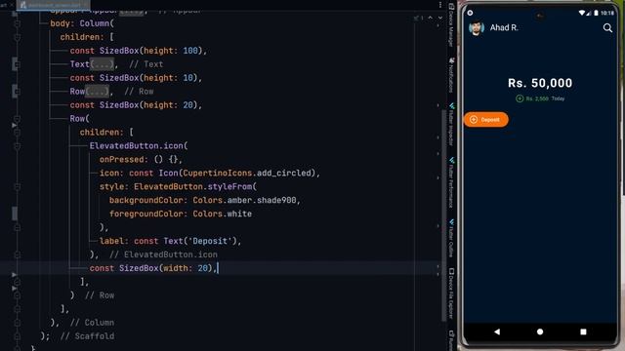Viewport: 625px width, 351px height.
Task: Click the gutter color swatch beside Colors.white
Action: point(15,214)
